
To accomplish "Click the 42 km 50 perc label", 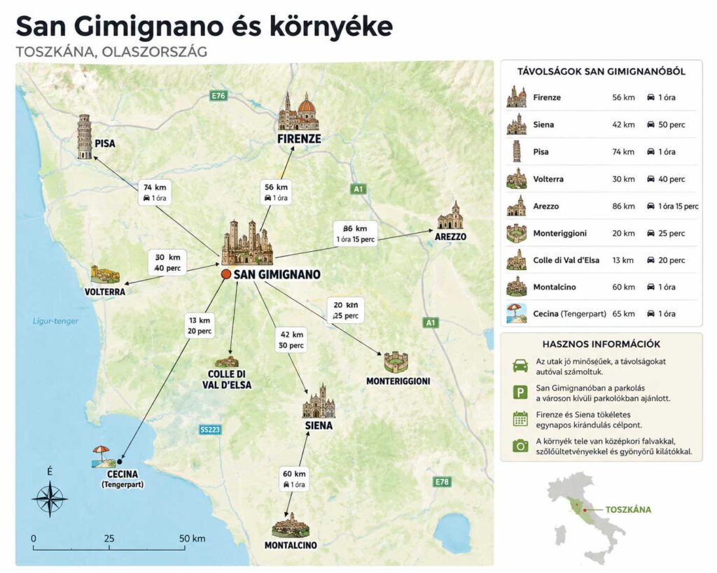I will 291,340.
